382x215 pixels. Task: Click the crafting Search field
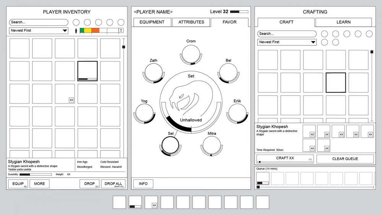point(287,34)
